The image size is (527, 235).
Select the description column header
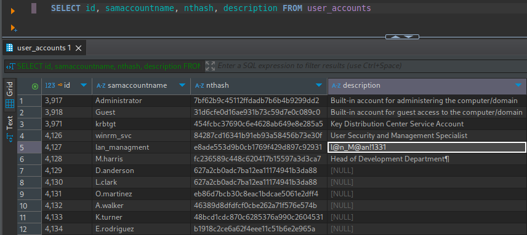pyautogui.click(x=427, y=85)
